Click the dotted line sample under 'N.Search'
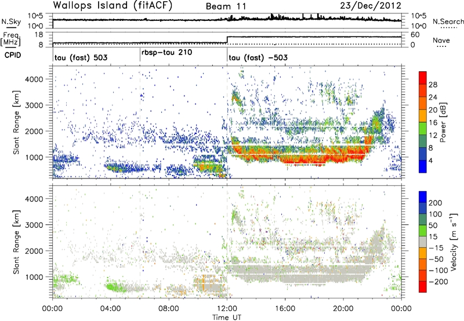464x321 pixels. 449,28
